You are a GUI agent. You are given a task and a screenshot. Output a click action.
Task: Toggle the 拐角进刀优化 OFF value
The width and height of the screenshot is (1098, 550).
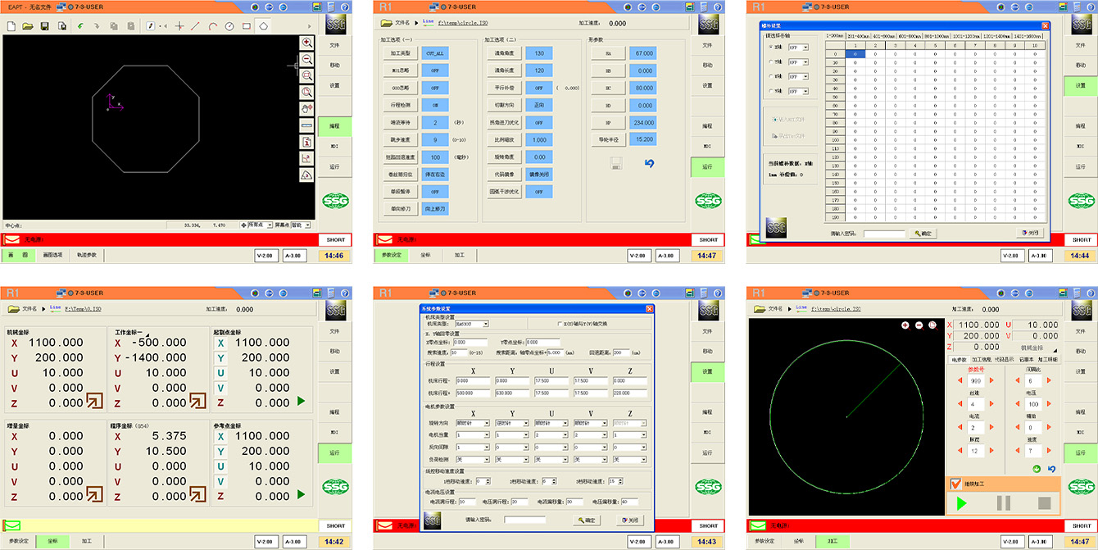click(x=538, y=122)
